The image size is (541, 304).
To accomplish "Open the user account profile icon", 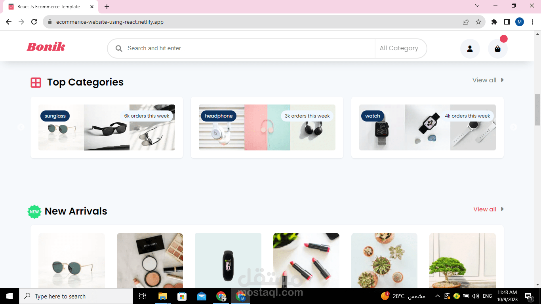I will point(470,49).
